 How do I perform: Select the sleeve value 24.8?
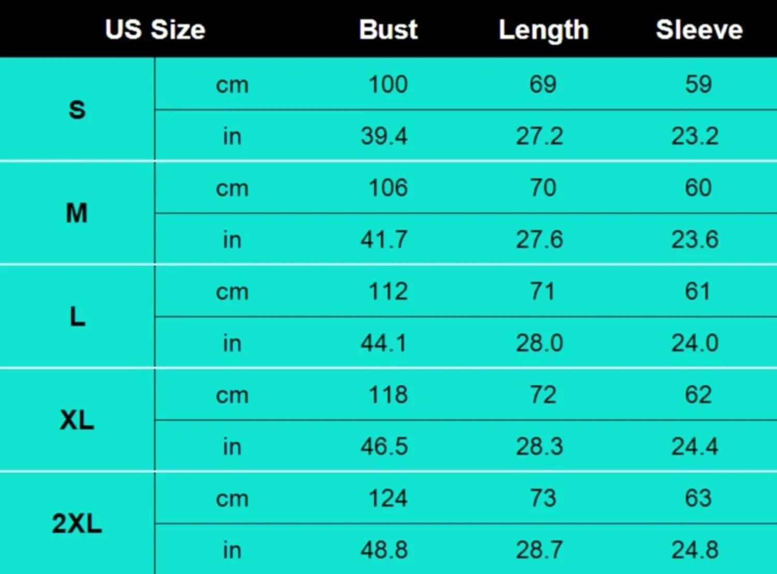coord(695,550)
